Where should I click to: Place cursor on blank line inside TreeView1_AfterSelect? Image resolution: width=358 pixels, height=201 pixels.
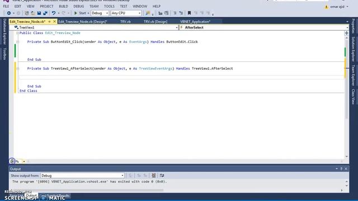point(181,78)
